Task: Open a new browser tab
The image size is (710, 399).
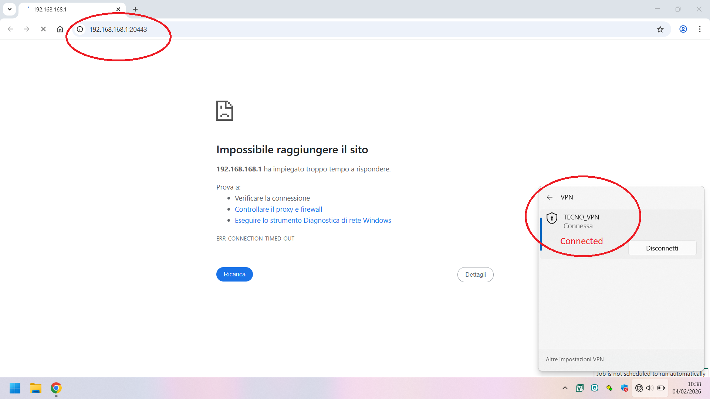Action: tap(135, 9)
